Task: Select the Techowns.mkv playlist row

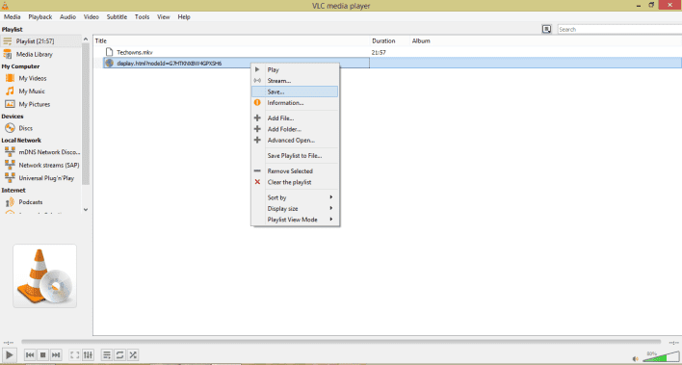Action: point(387,52)
